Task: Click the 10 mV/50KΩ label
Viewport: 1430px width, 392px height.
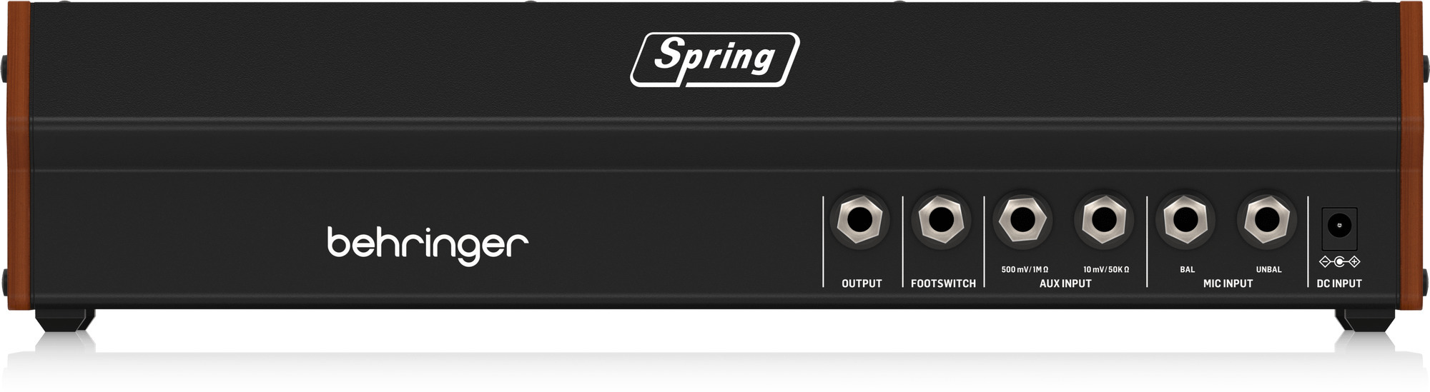Action: [x=1106, y=269]
